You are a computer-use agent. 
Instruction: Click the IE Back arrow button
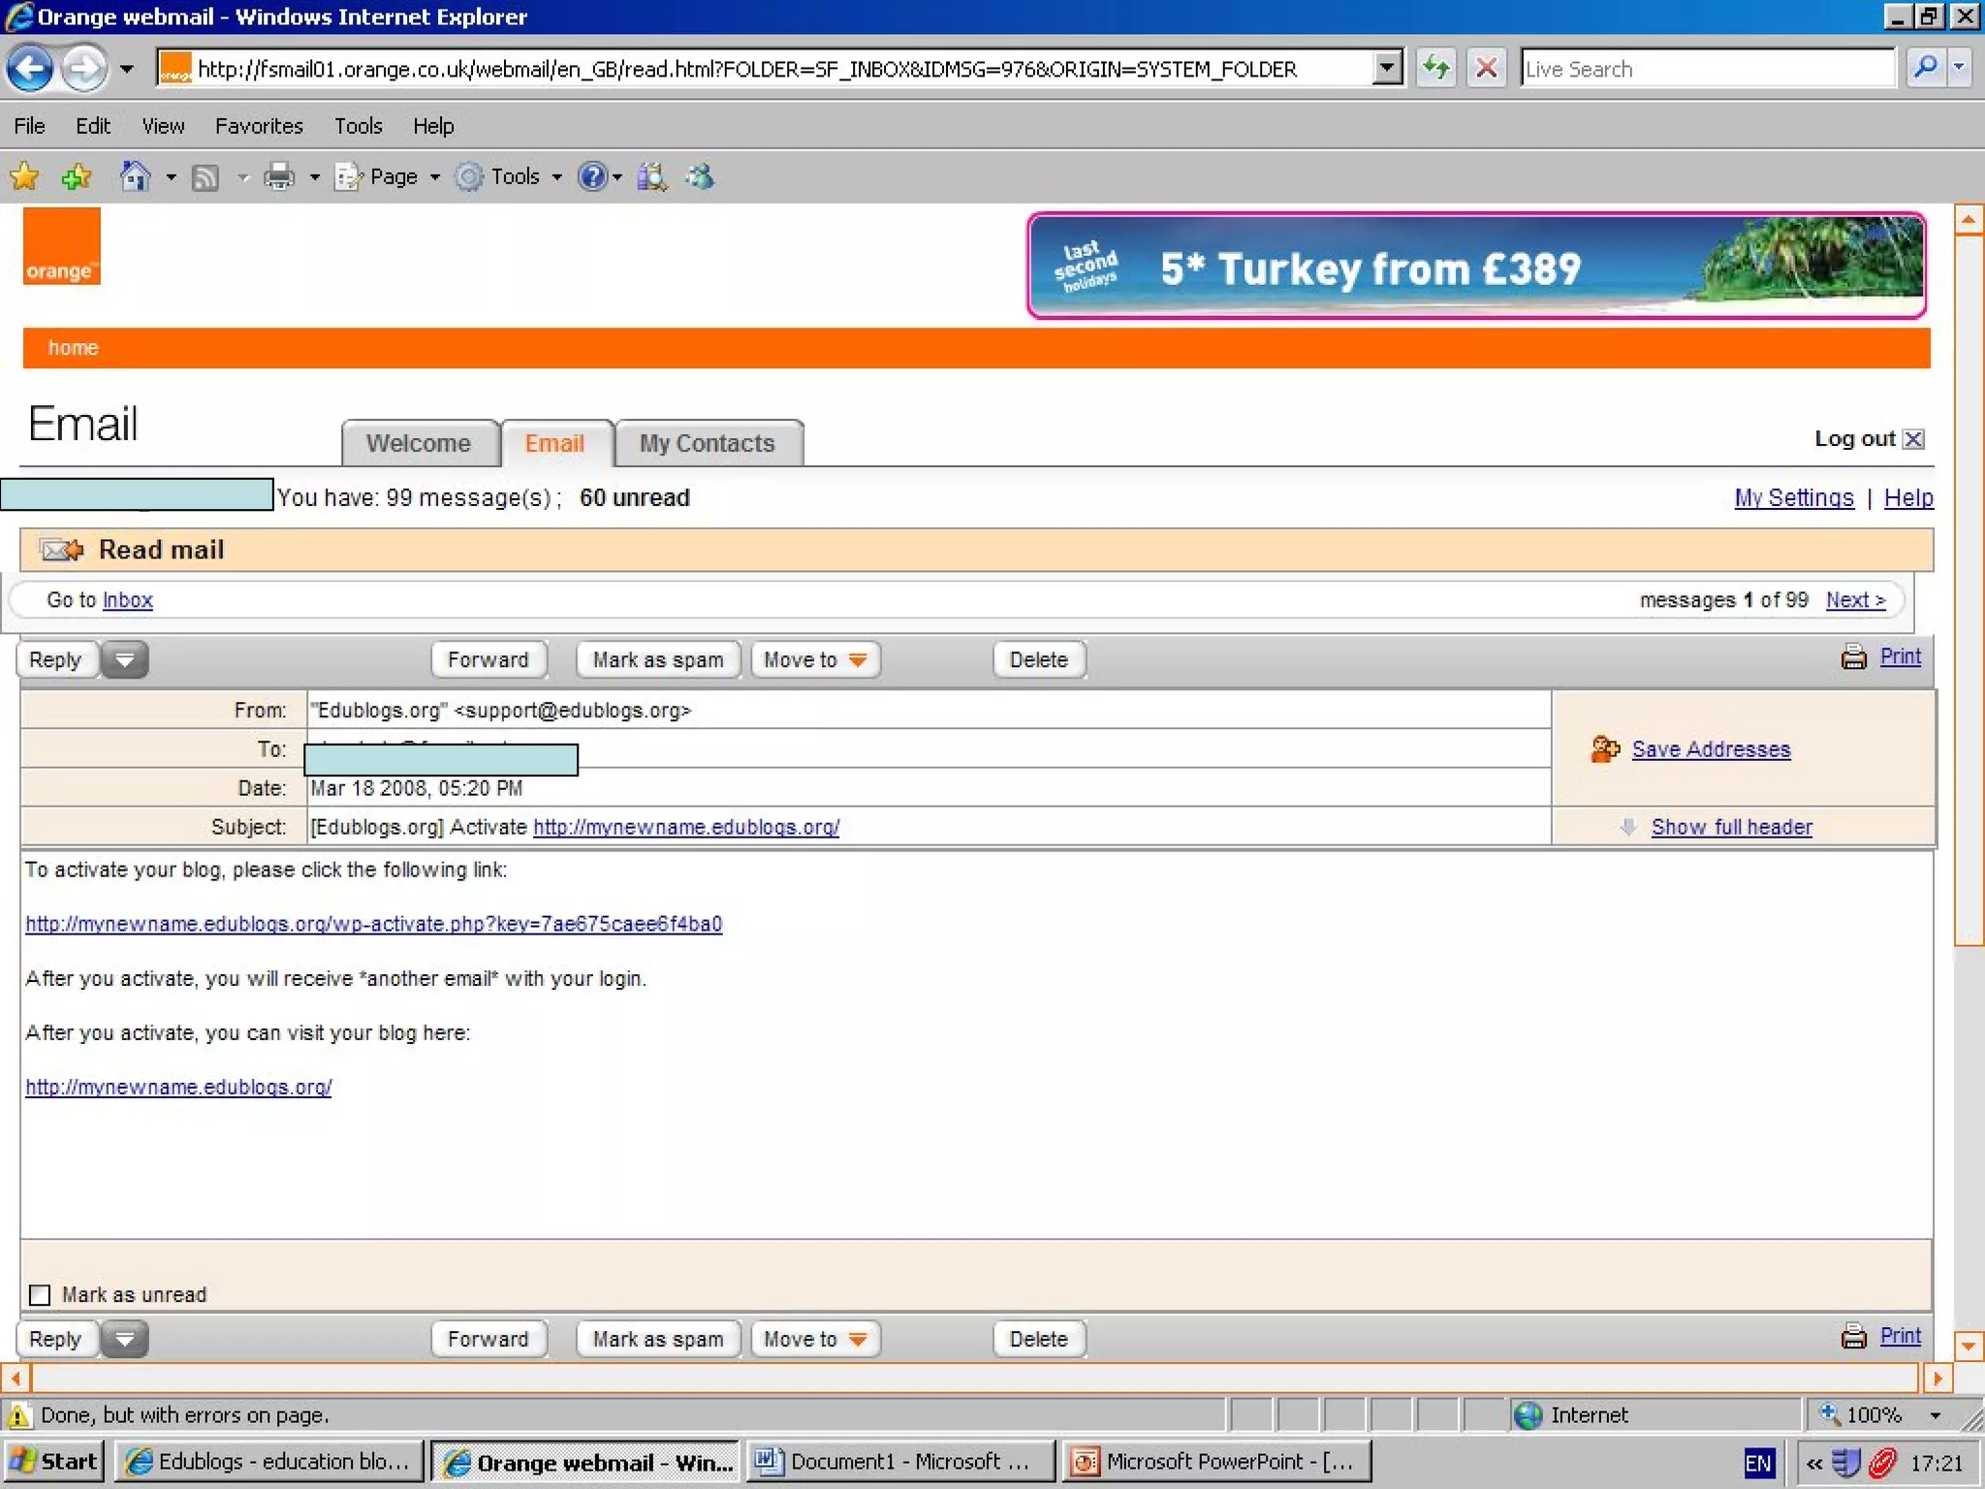[x=29, y=69]
